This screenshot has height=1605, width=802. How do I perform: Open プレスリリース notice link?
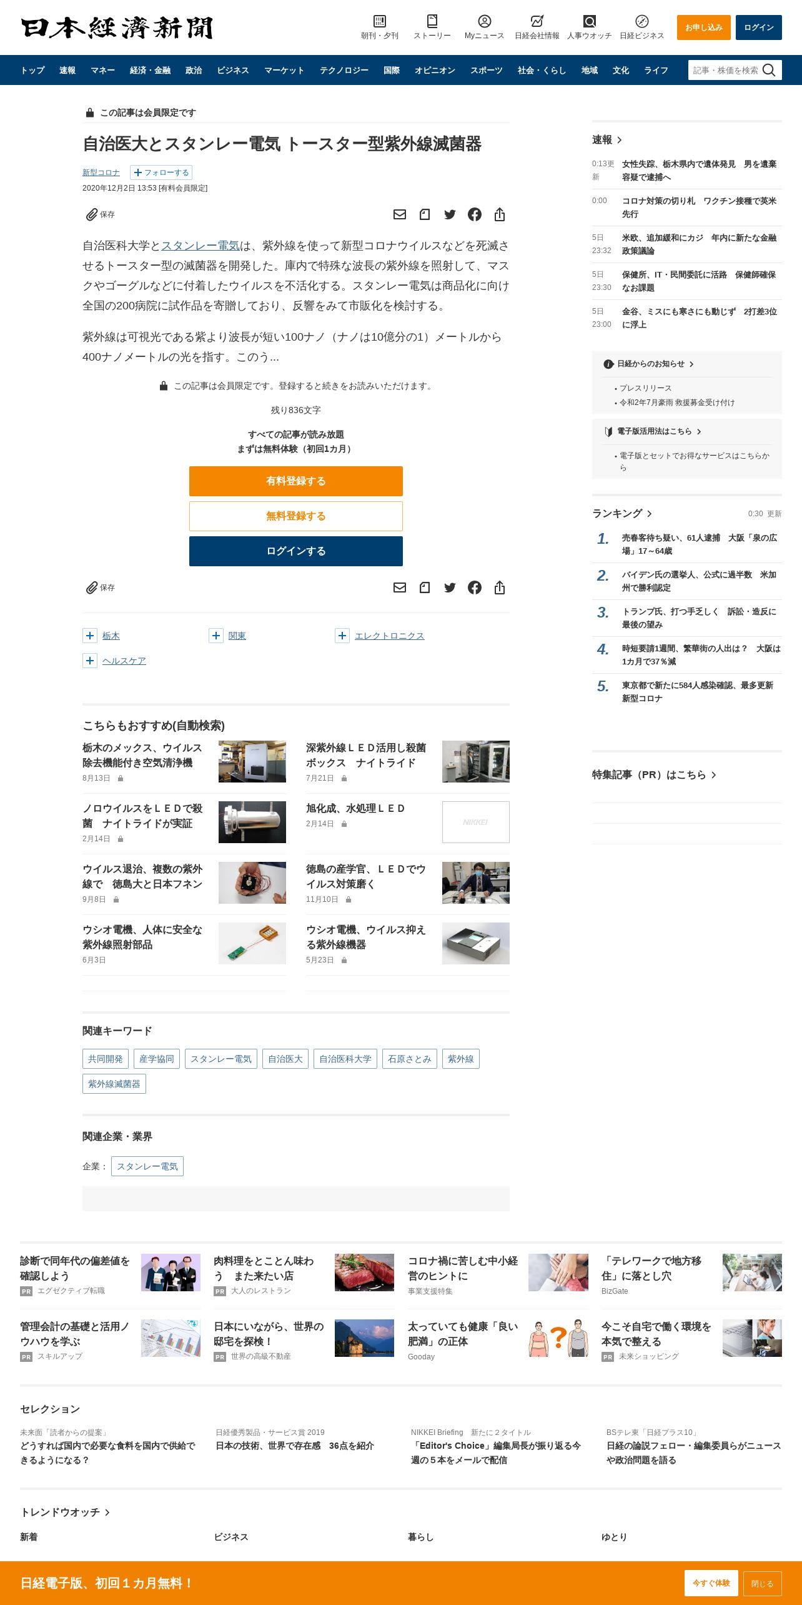(x=646, y=388)
